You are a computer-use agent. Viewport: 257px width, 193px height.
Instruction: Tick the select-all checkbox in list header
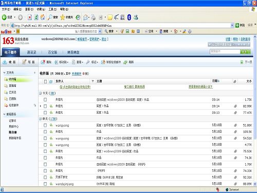(45, 81)
